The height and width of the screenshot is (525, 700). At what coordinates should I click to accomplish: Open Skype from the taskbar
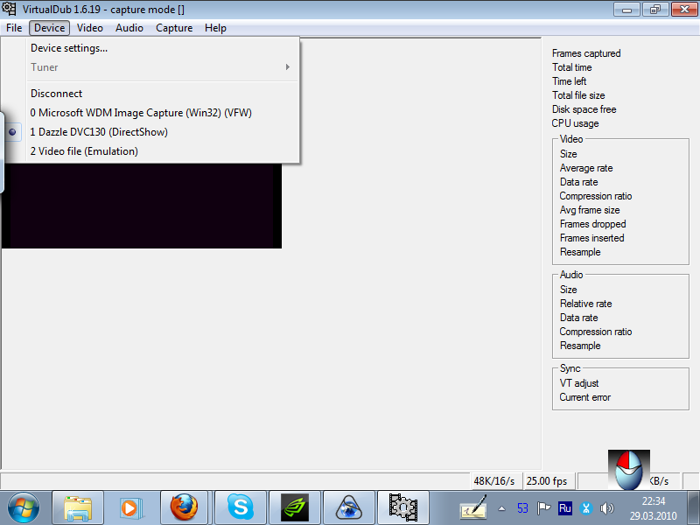click(x=240, y=507)
